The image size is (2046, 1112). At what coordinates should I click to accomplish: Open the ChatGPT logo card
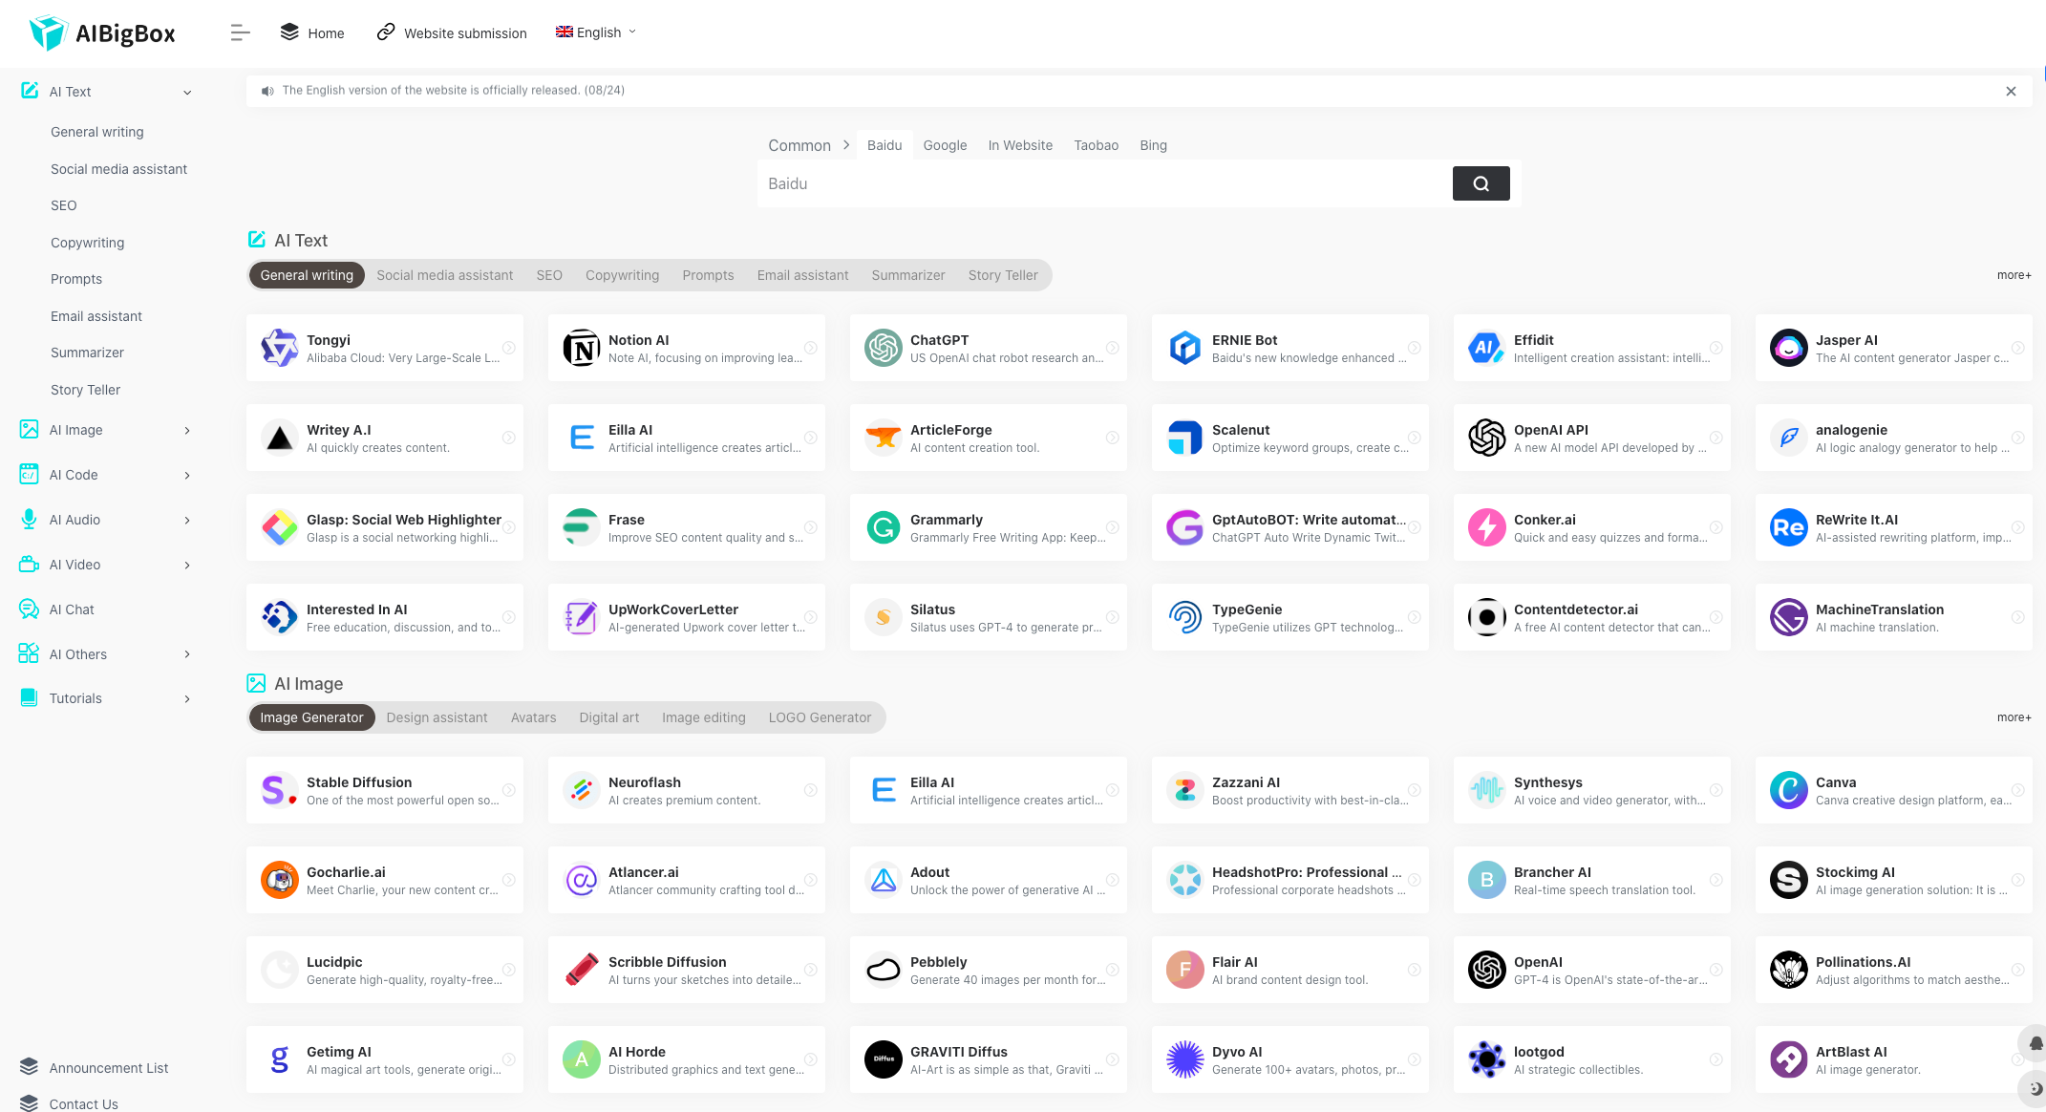point(883,348)
